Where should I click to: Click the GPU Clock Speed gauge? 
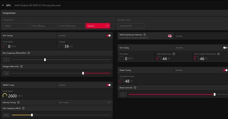5,46
